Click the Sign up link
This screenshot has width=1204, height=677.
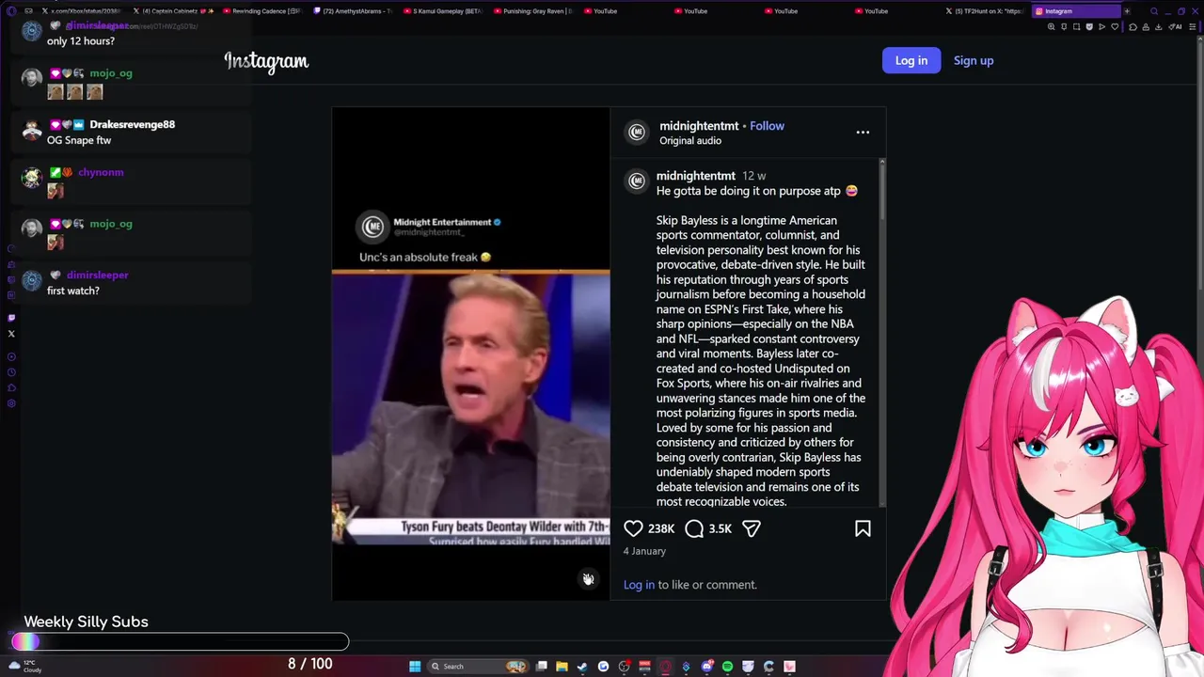click(974, 60)
